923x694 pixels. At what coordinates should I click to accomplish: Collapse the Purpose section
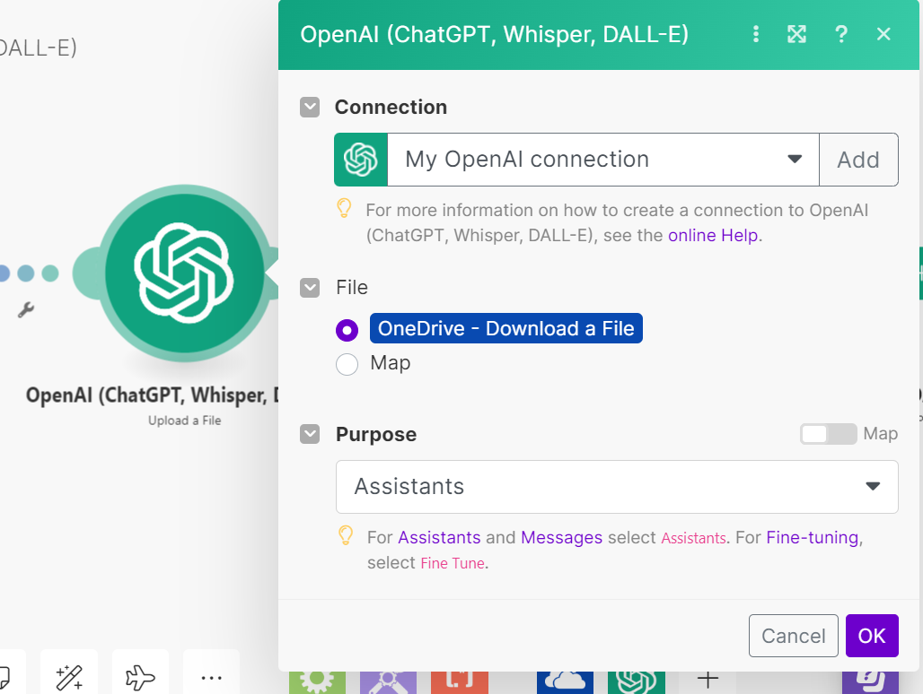310,434
